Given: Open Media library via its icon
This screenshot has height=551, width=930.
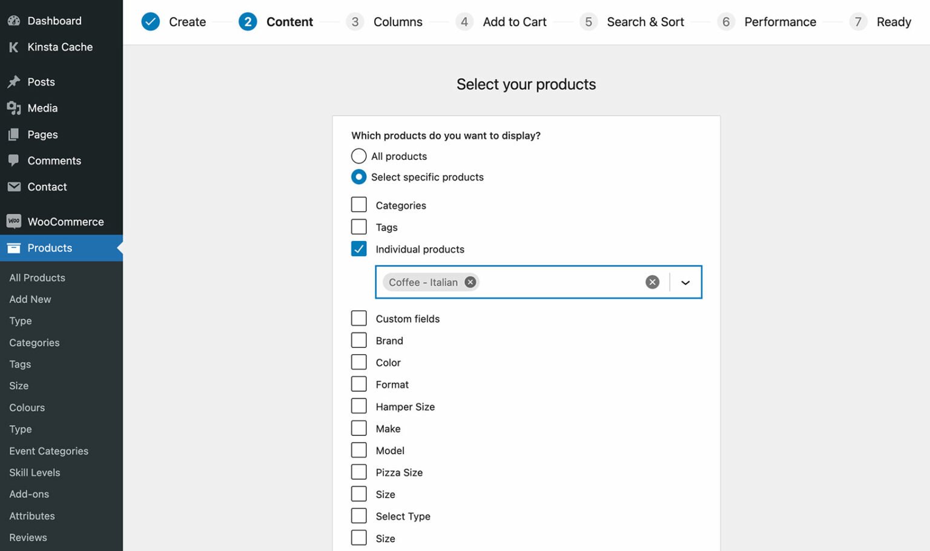Looking at the screenshot, I should [14, 108].
